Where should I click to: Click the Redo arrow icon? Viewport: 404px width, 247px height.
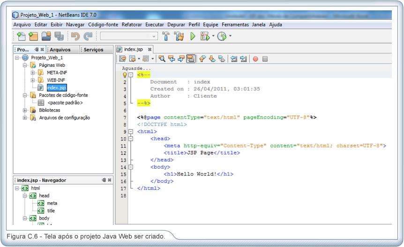click(88, 36)
